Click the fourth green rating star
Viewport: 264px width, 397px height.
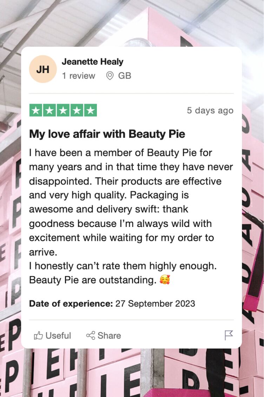tap(77, 110)
